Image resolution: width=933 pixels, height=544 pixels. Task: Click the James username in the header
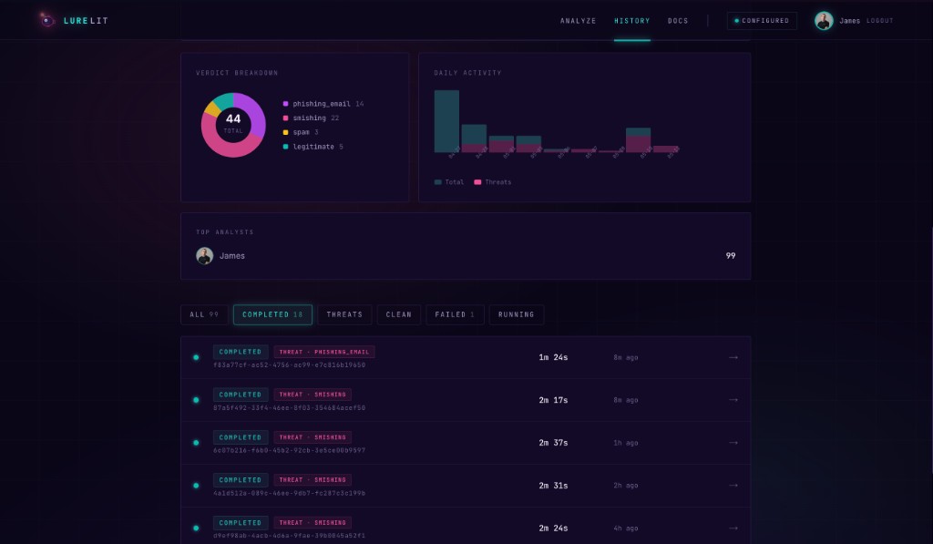tap(850, 21)
